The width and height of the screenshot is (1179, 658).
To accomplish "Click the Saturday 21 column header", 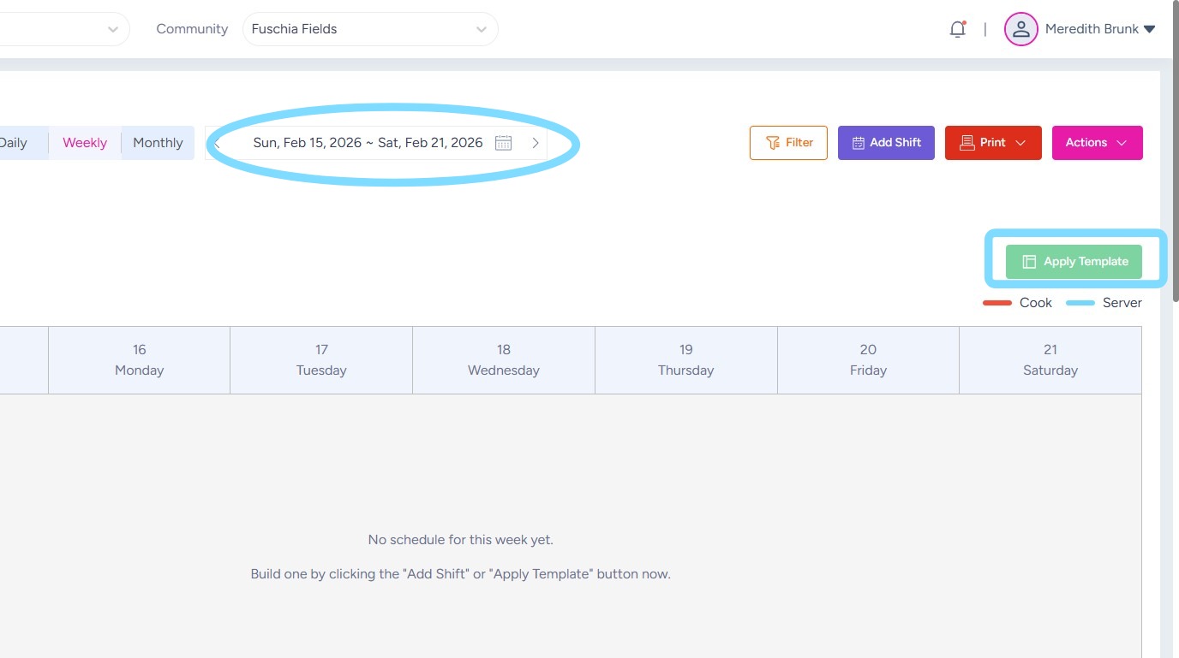I will click(x=1050, y=360).
